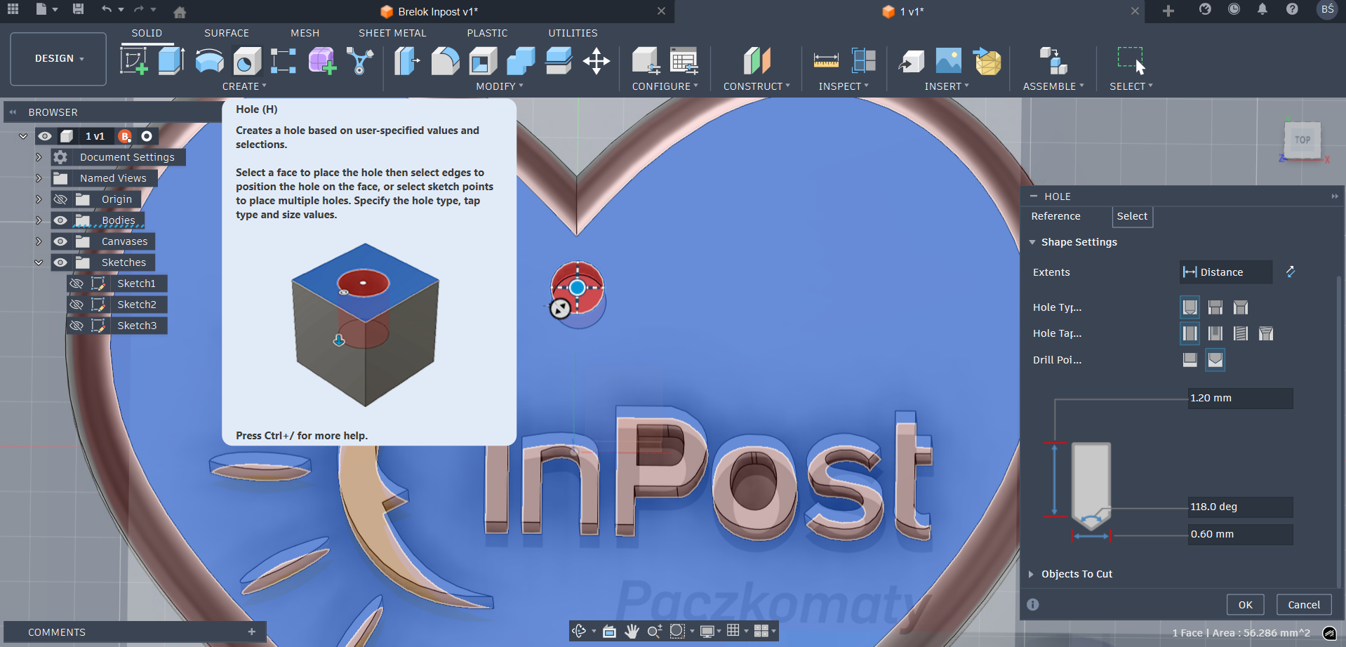The height and width of the screenshot is (647, 1346).
Task: Click the TOP face of the ViewCube
Action: pyautogui.click(x=1302, y=140)
